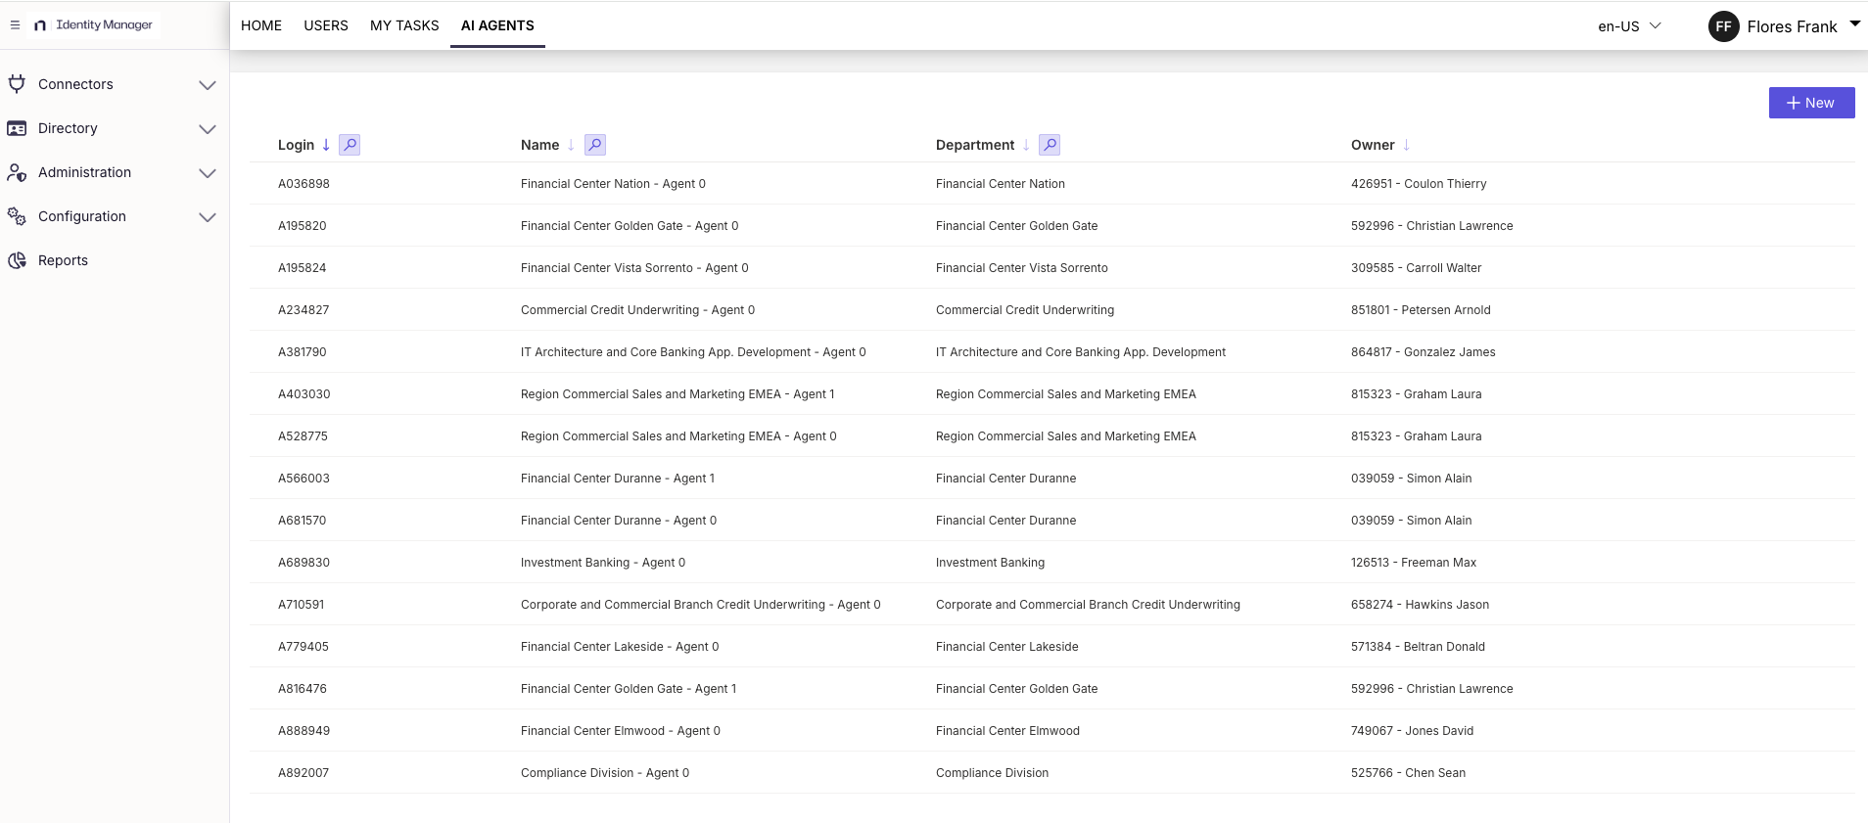Open the MY TASKS tab
1868x823 pixels.
click(x=404, y=25)
